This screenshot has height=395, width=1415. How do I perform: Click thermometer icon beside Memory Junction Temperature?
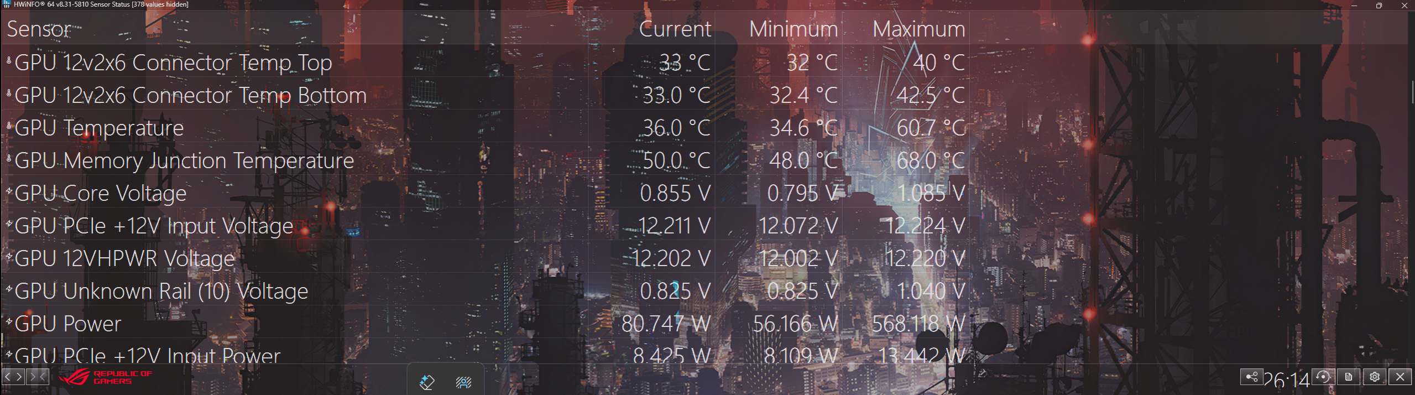9,158
